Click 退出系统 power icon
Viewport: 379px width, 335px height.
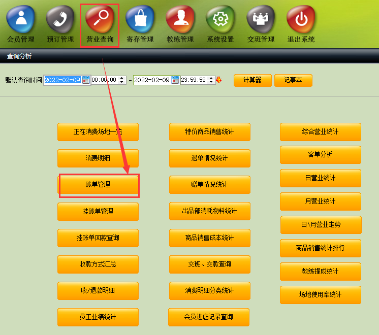click(x=301, y=19)
